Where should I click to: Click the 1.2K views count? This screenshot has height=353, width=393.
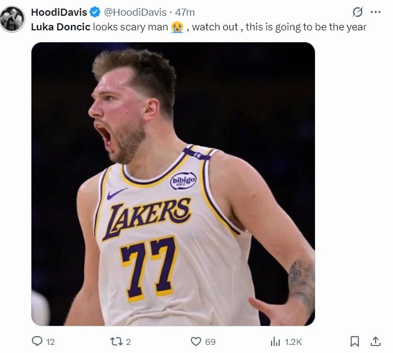click(x=293, y=342)
